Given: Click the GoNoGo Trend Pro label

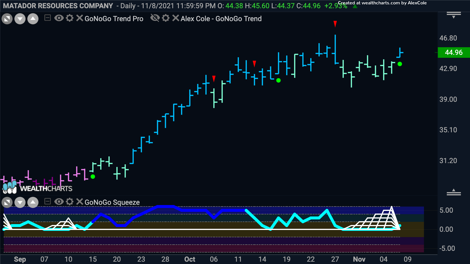Looking at the screenshot, I should tap(114, 19).
